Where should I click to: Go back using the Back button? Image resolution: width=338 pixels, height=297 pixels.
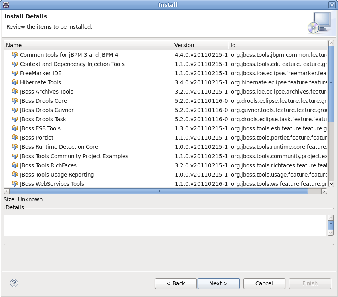[x=176, y=283]
